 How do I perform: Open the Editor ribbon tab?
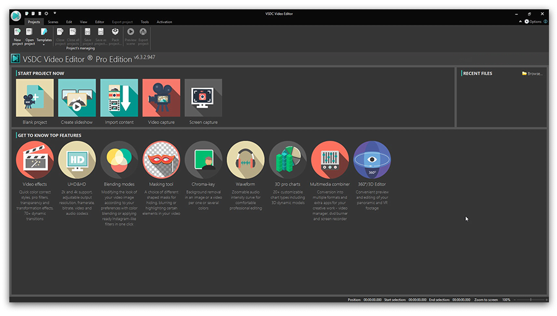[100, 22]
